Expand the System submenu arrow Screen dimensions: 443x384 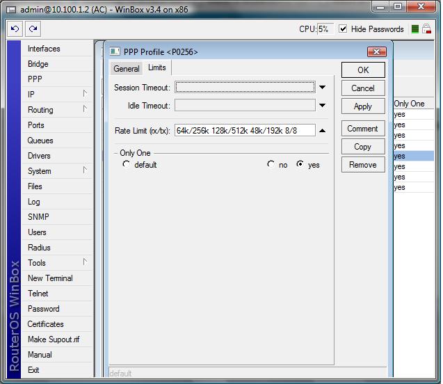point(85,170)
